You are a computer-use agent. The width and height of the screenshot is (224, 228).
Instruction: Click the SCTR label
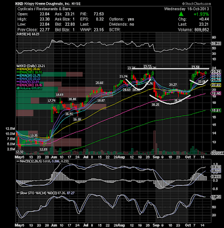click(x=115, y=30)
